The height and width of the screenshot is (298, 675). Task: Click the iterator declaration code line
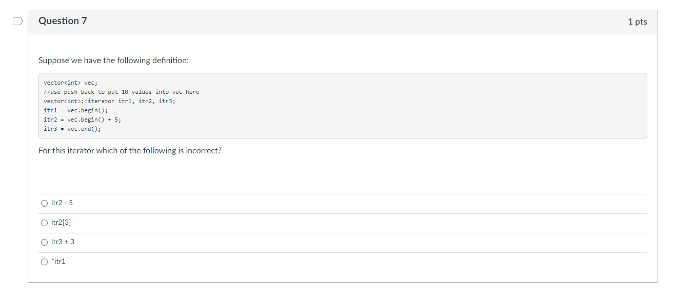[109, 101]
